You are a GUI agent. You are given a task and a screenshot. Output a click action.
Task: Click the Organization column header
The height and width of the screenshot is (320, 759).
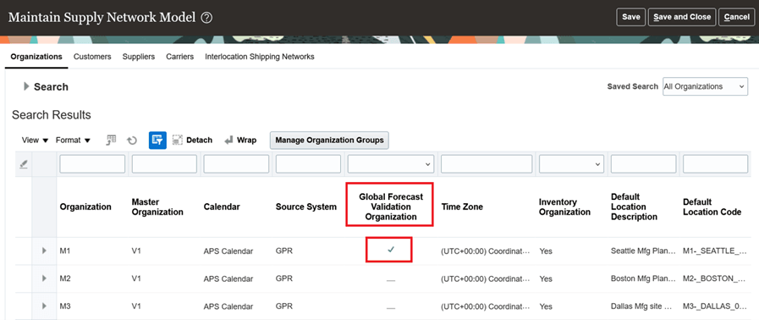(x=85, y=207)
